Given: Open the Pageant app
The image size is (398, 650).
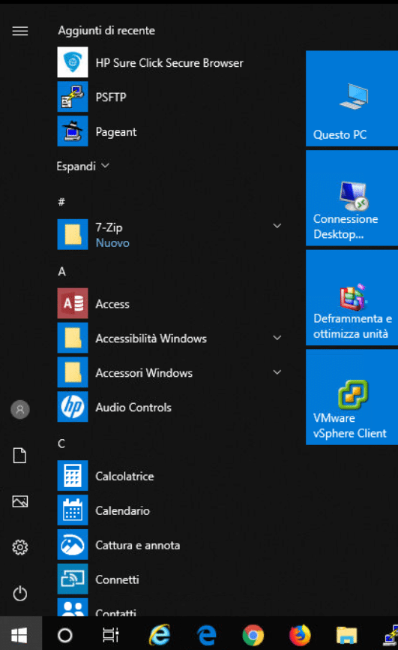Looking at the screenshot, I should click(x=170, y=131).
